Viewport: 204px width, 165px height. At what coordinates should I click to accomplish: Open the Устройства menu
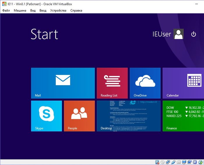pos(58,10)
